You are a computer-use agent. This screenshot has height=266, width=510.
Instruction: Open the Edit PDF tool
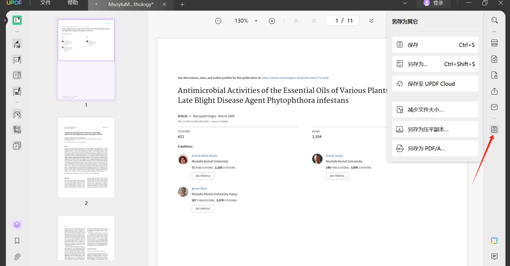tap(17, 60)
